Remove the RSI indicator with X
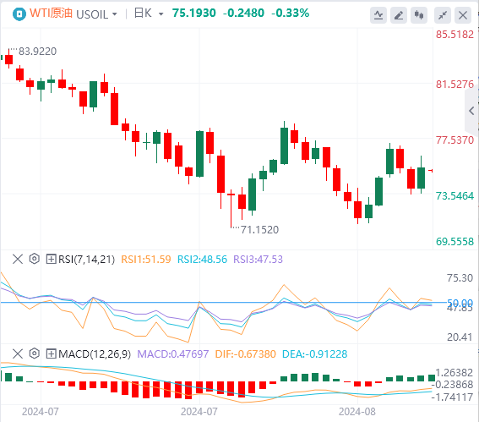Screen dimensions: 479x422 click(x=18, y=259)
